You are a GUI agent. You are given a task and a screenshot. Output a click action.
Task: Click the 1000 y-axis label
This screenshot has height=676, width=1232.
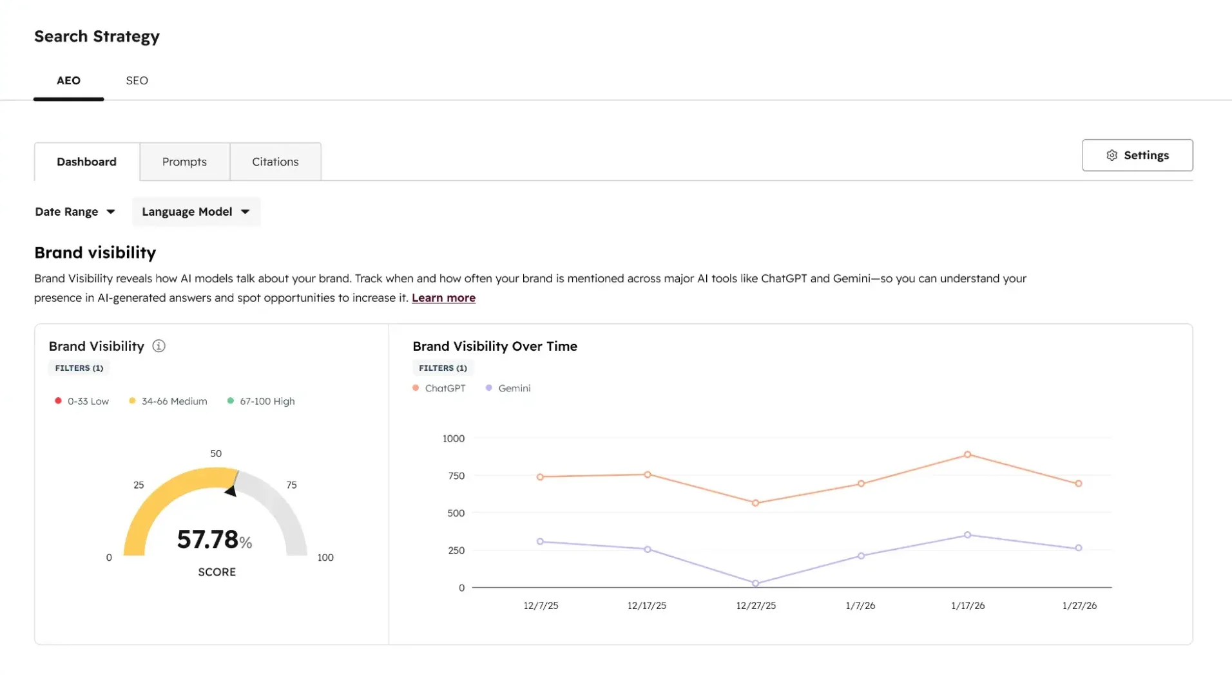pyautogui.click(x=454, y=438)
